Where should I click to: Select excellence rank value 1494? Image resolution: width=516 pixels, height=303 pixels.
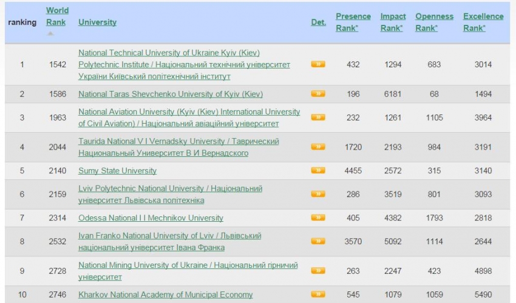tap(483, 94)
